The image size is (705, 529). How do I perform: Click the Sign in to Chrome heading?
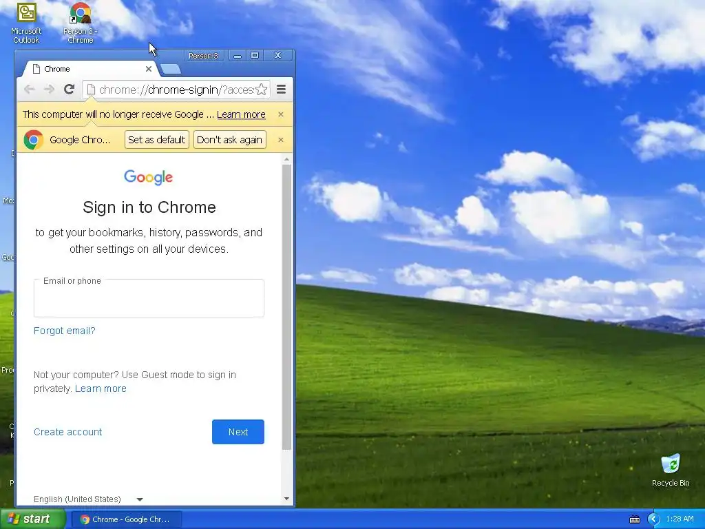click(149, 207)
